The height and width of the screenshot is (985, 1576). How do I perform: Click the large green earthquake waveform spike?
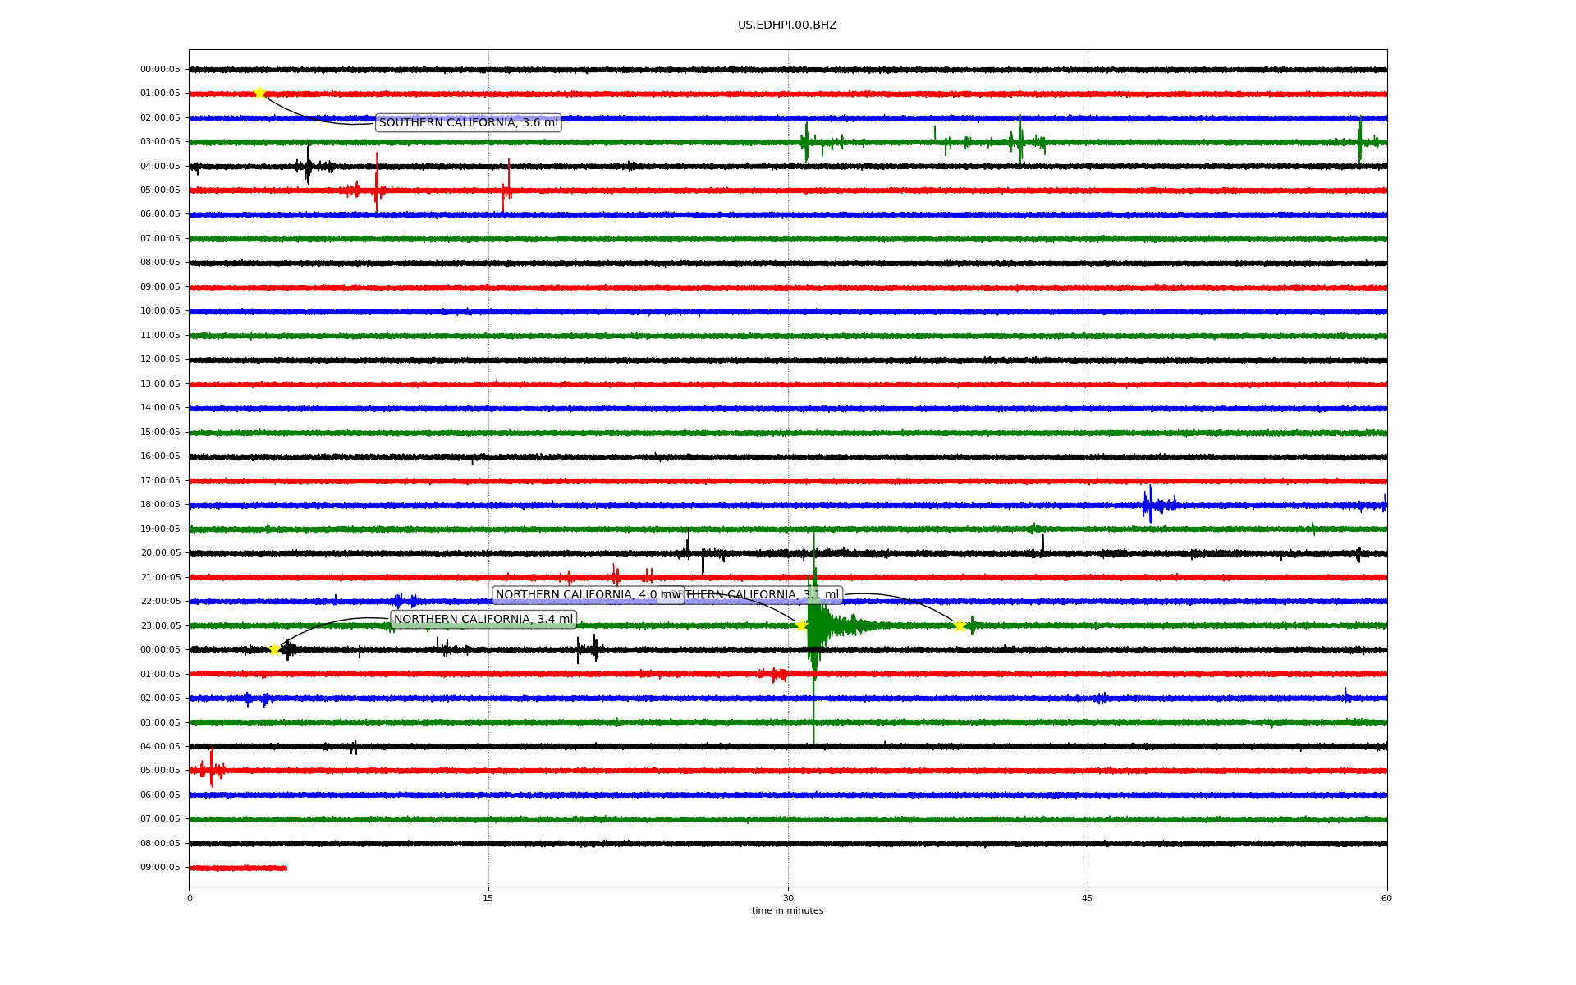(814, 625)
